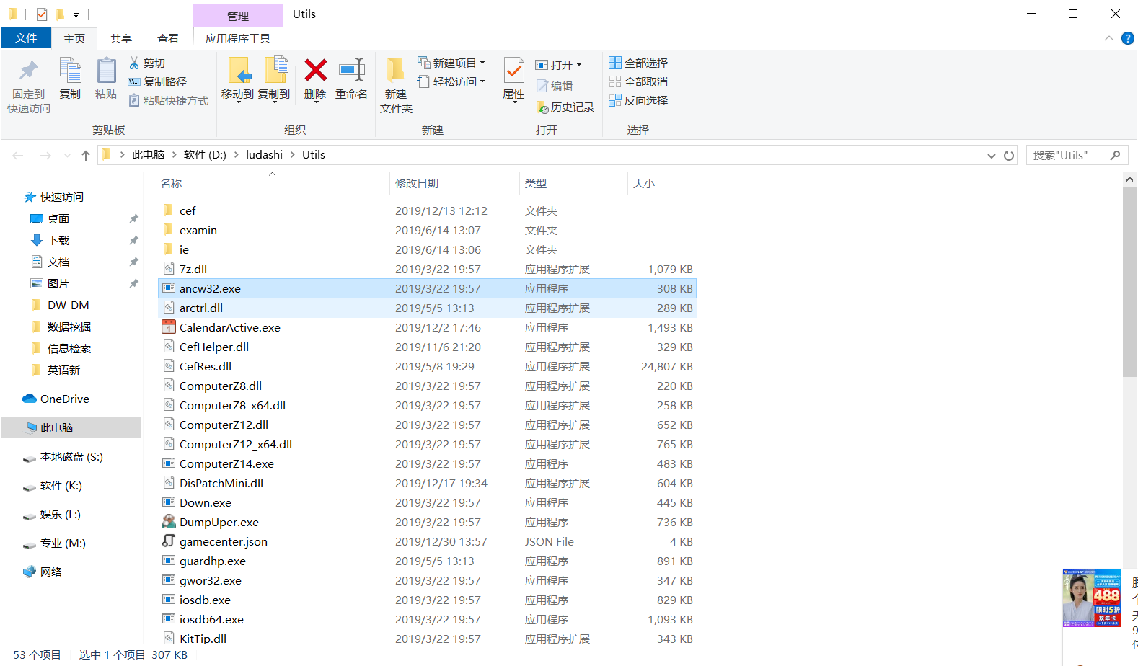This screenshot has width=1138, height=666.
Task: Select DW-DM folder in navigation pane
Action: [68, 306]
